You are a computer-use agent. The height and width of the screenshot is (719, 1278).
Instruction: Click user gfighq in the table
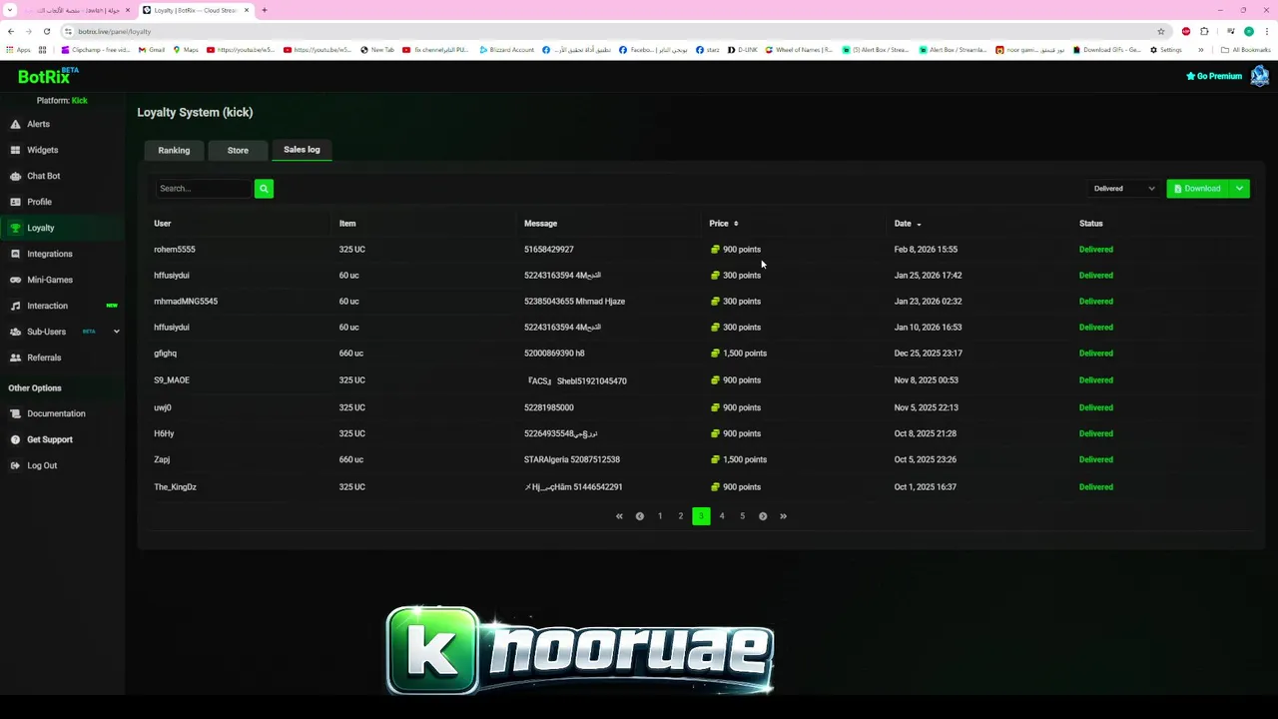(166, 354)
